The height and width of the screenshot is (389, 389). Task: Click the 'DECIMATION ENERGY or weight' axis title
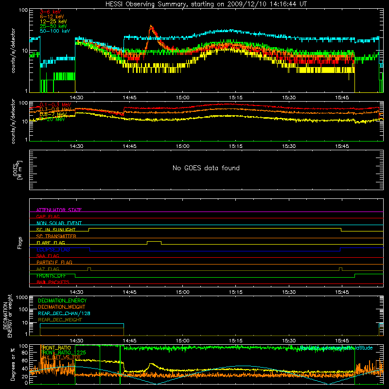(7, 316)
